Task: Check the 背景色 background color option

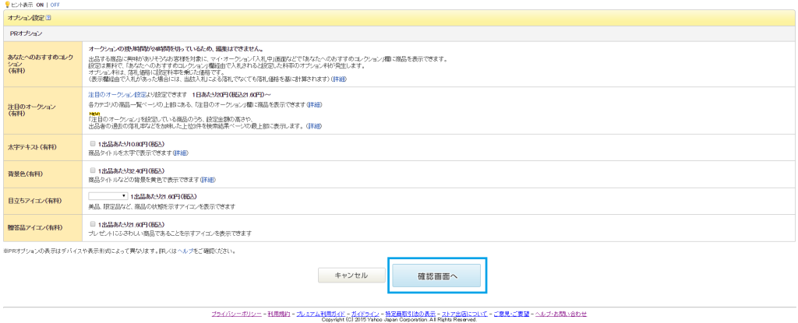Action: [93, 170]
